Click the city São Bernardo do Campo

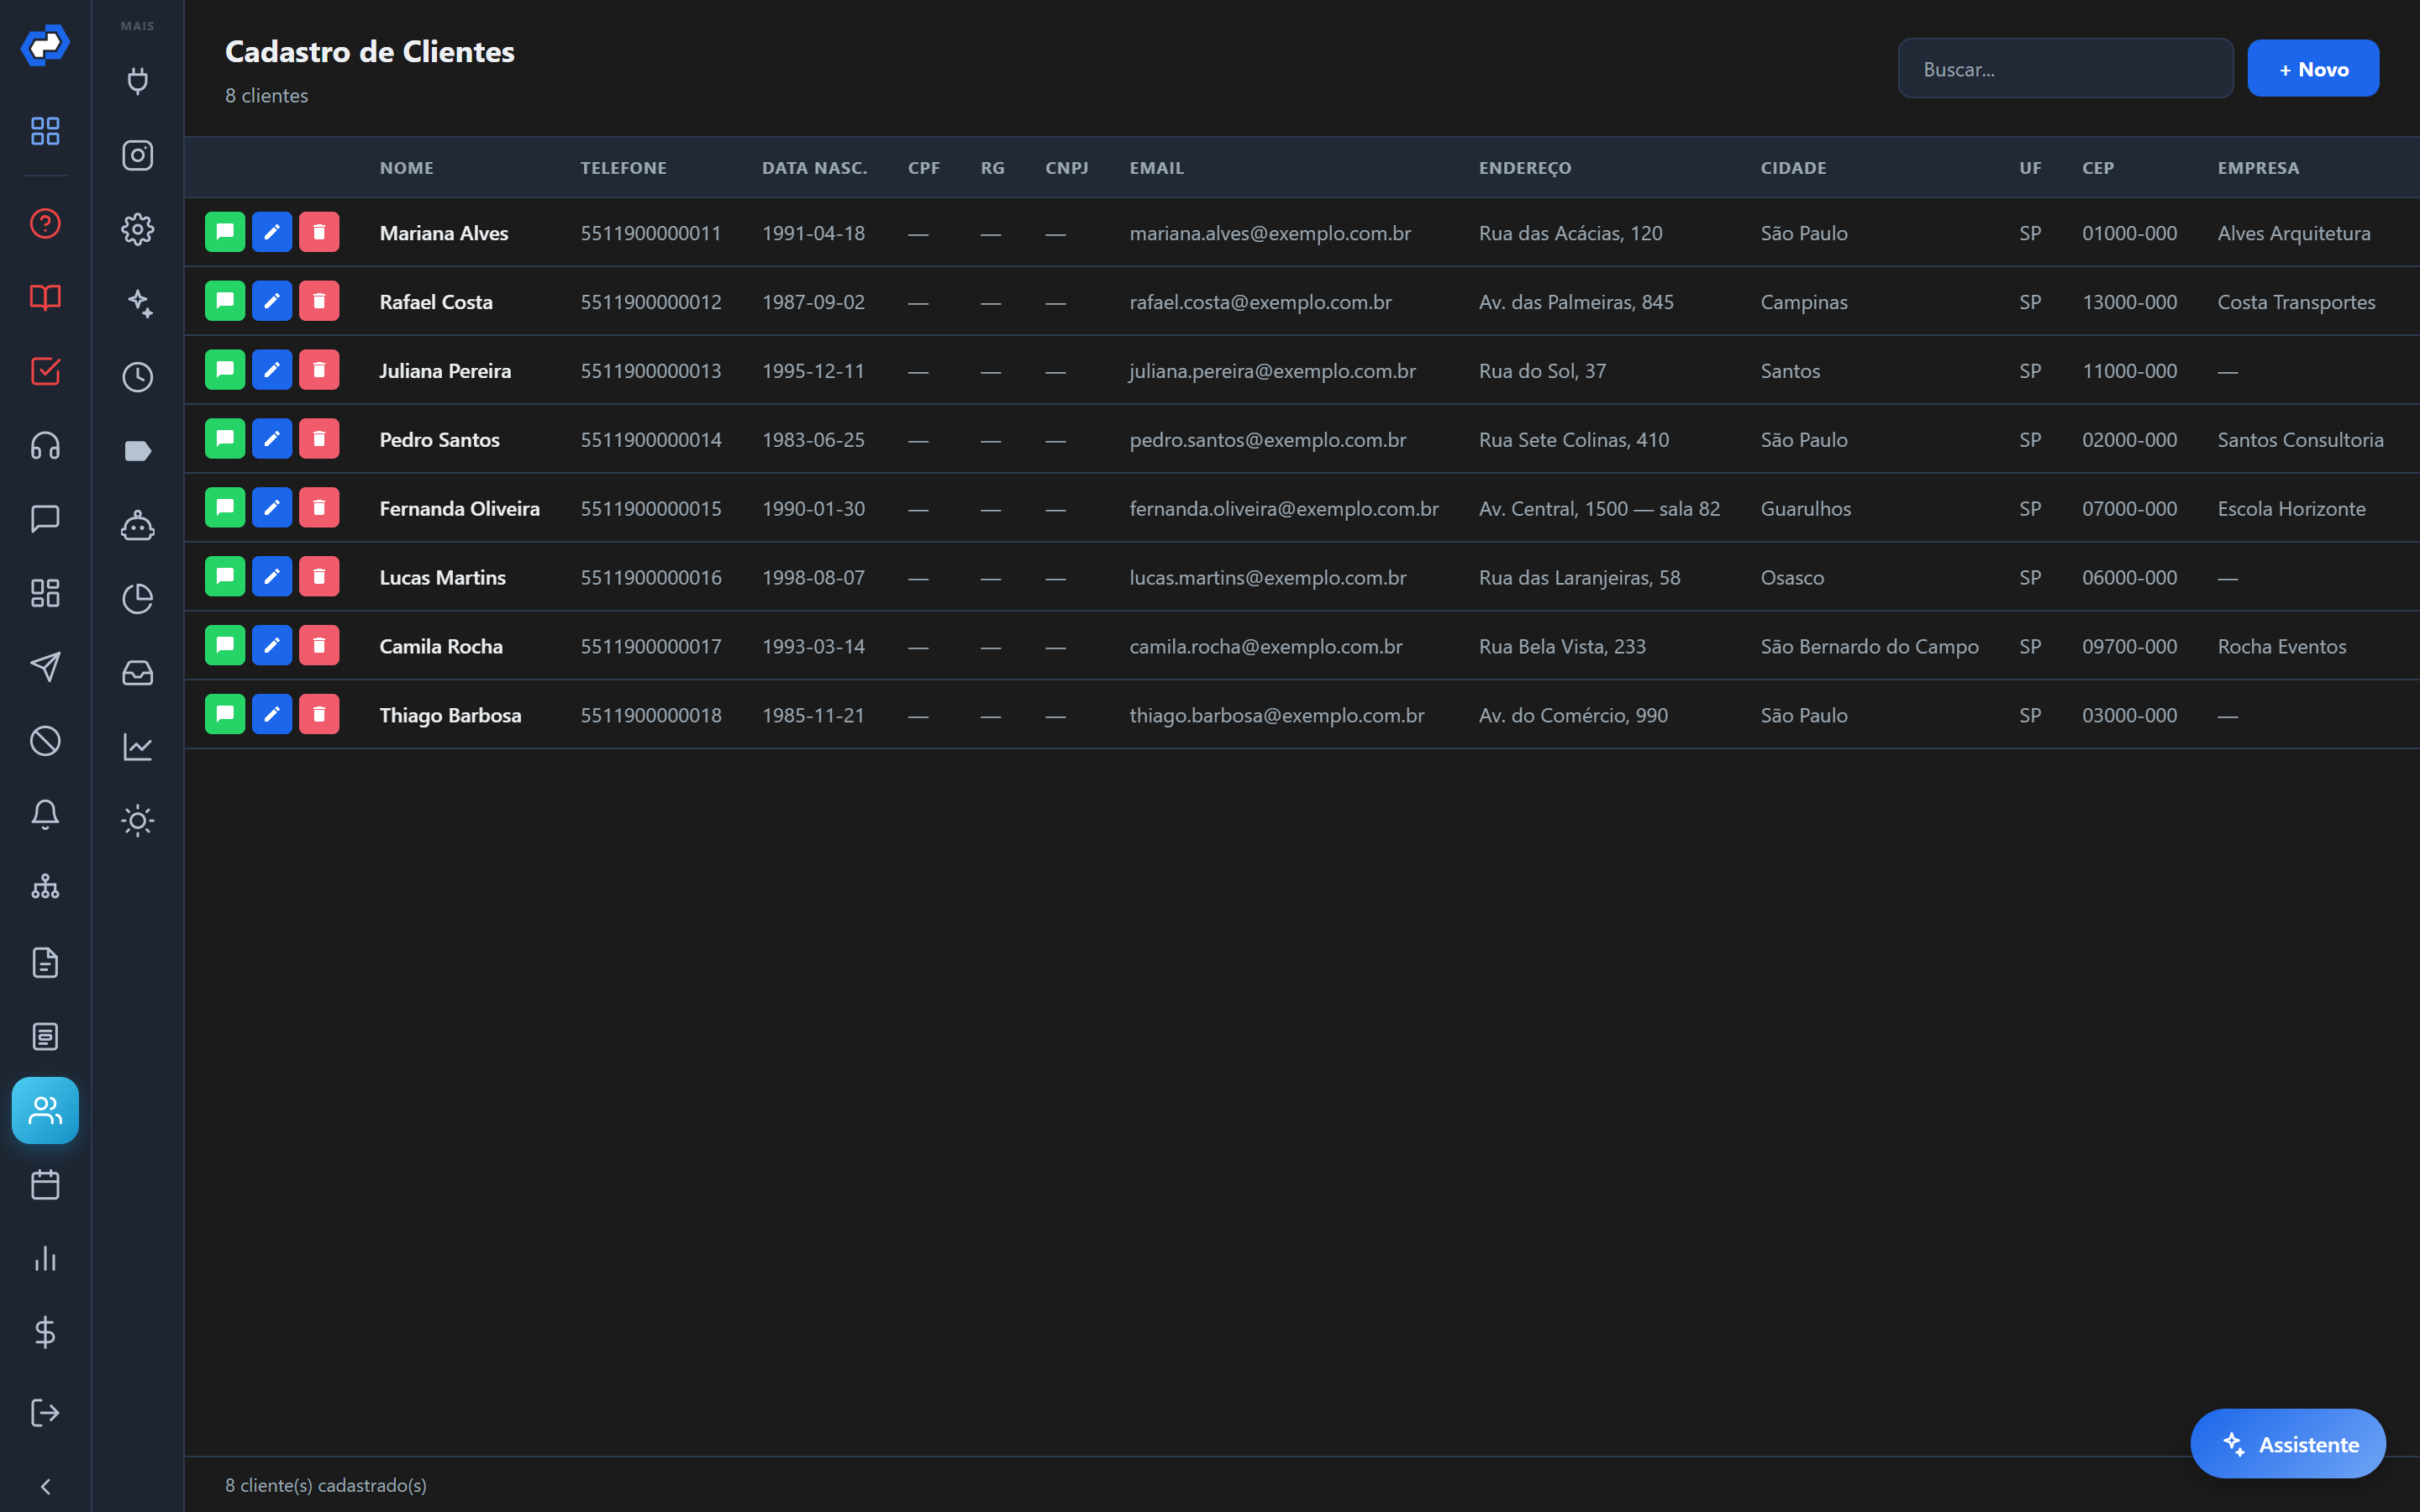click(x=1870, y=646)
